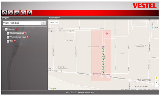Click the Bölgeler panel title
This screenshot has width=160, height=96.
coord(6,18)
